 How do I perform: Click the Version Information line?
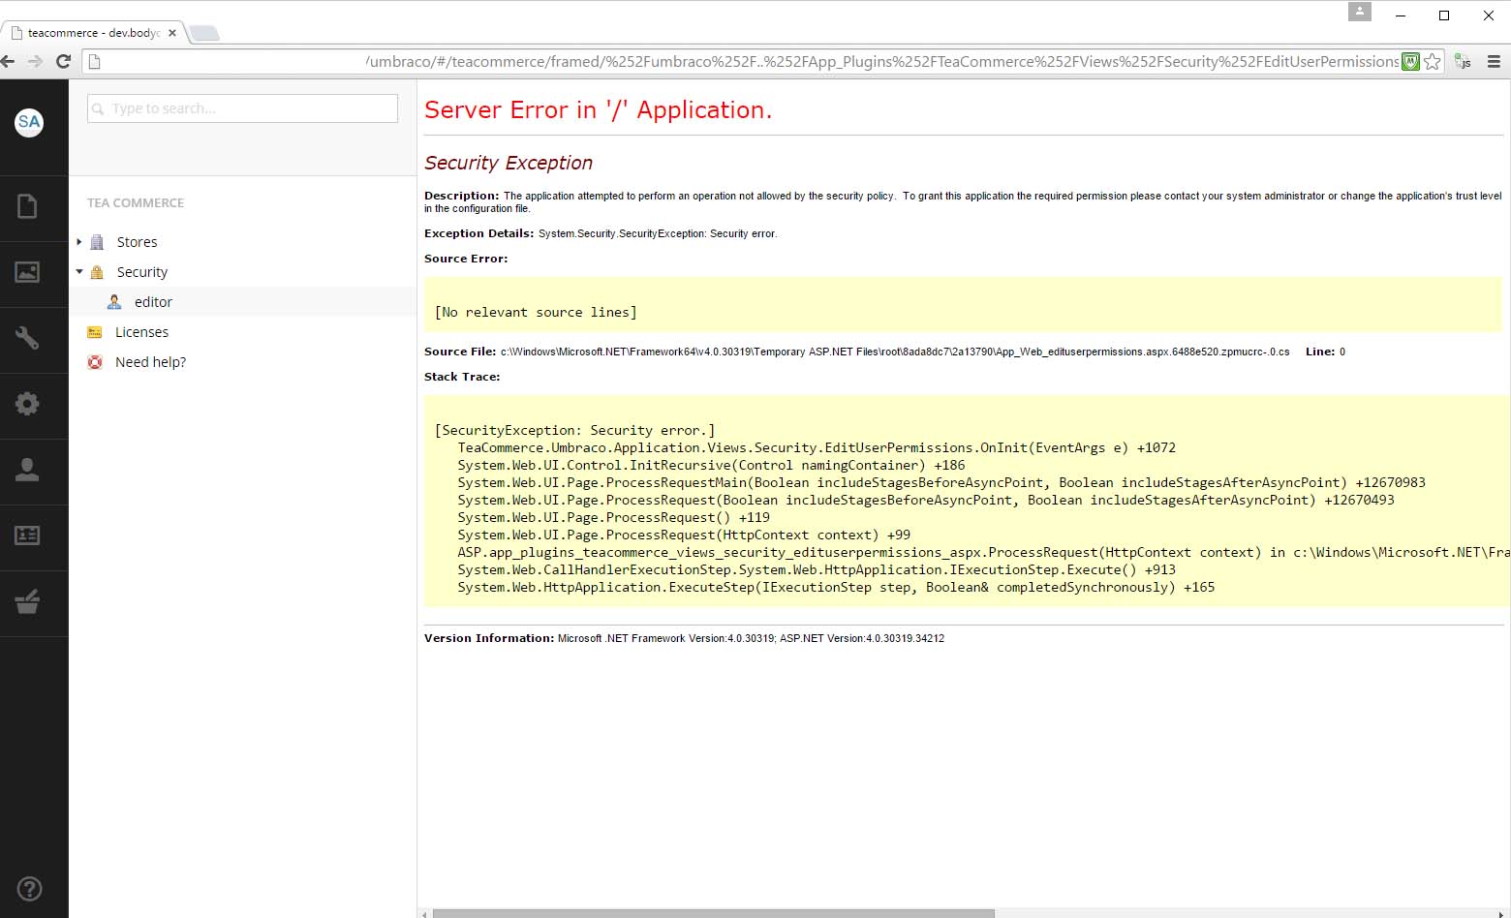pos(684,638)
